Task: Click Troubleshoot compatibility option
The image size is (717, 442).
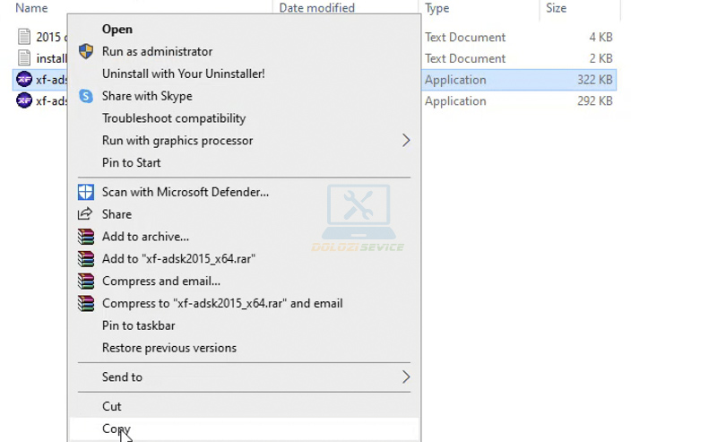Action: 174,118
